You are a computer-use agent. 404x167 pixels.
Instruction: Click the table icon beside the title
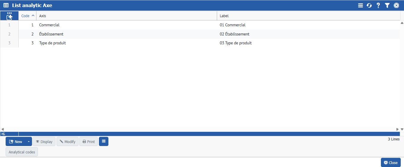coord(6,5)
